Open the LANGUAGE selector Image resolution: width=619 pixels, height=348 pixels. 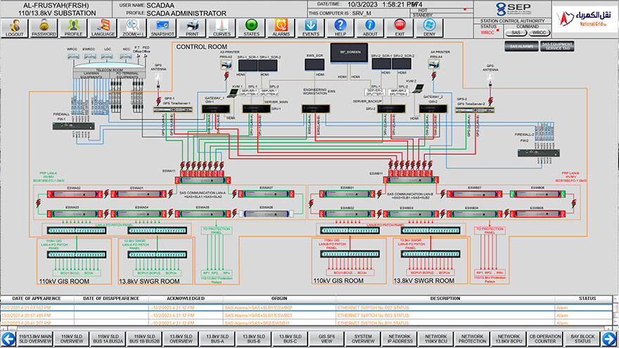click(x=103, y=28)
